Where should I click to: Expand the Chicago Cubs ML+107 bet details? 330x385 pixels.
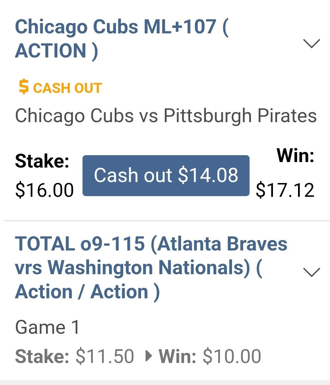312,43
